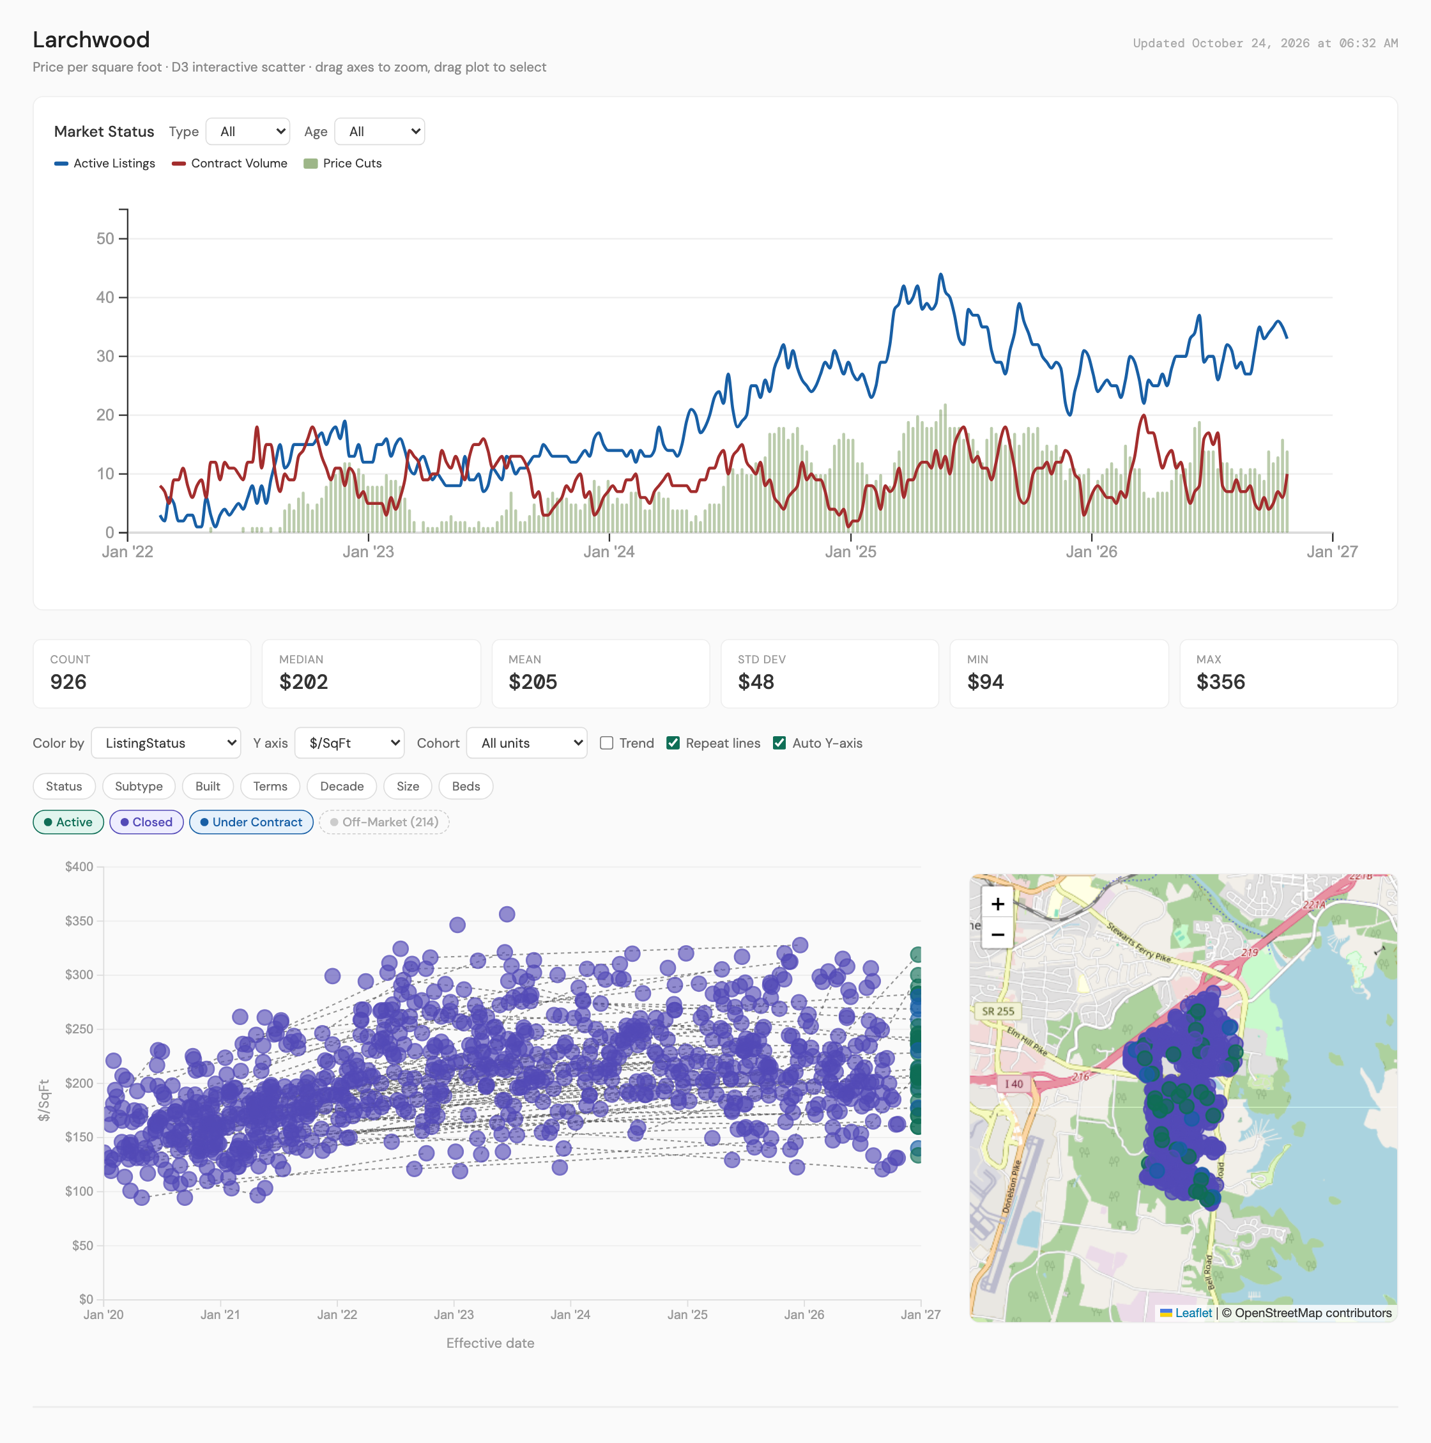Select the Decade grouping pill
Screen dimensions: 1431x1443
pyautogui.click(x=342, y=787)
